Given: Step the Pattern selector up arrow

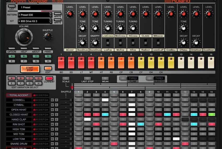Looking at the screenshot, I should [x=51, y=14].
